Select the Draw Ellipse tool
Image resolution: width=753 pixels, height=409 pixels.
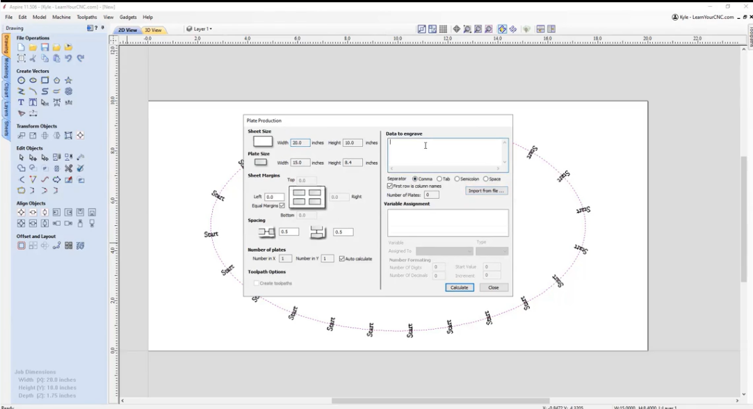click(x=33, y=80)
